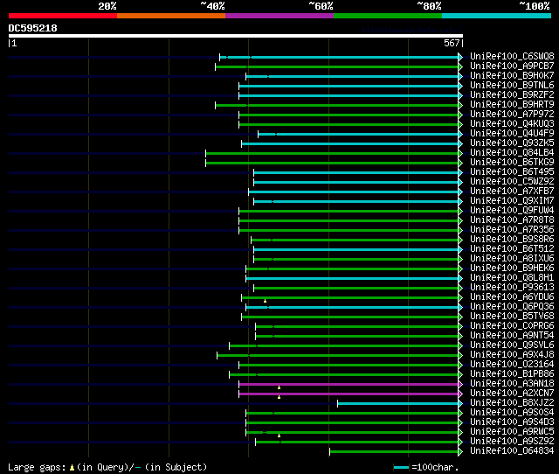Click the short cyan bar of UniRef100_B8XJZ2
Viewport: 559px width, 474px height.
click(x=398, y=404)
